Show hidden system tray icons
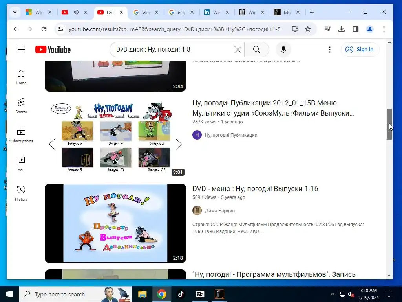The width and height of the screenshot is (402, 302). point(332,294)
